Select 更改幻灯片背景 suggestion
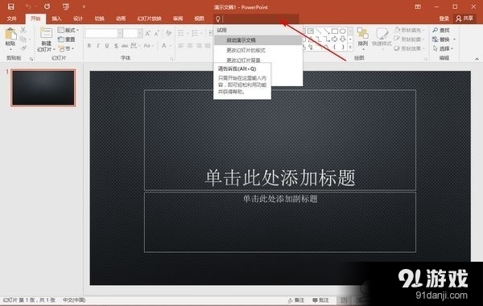The image size is (483, 306). point(258,60)
